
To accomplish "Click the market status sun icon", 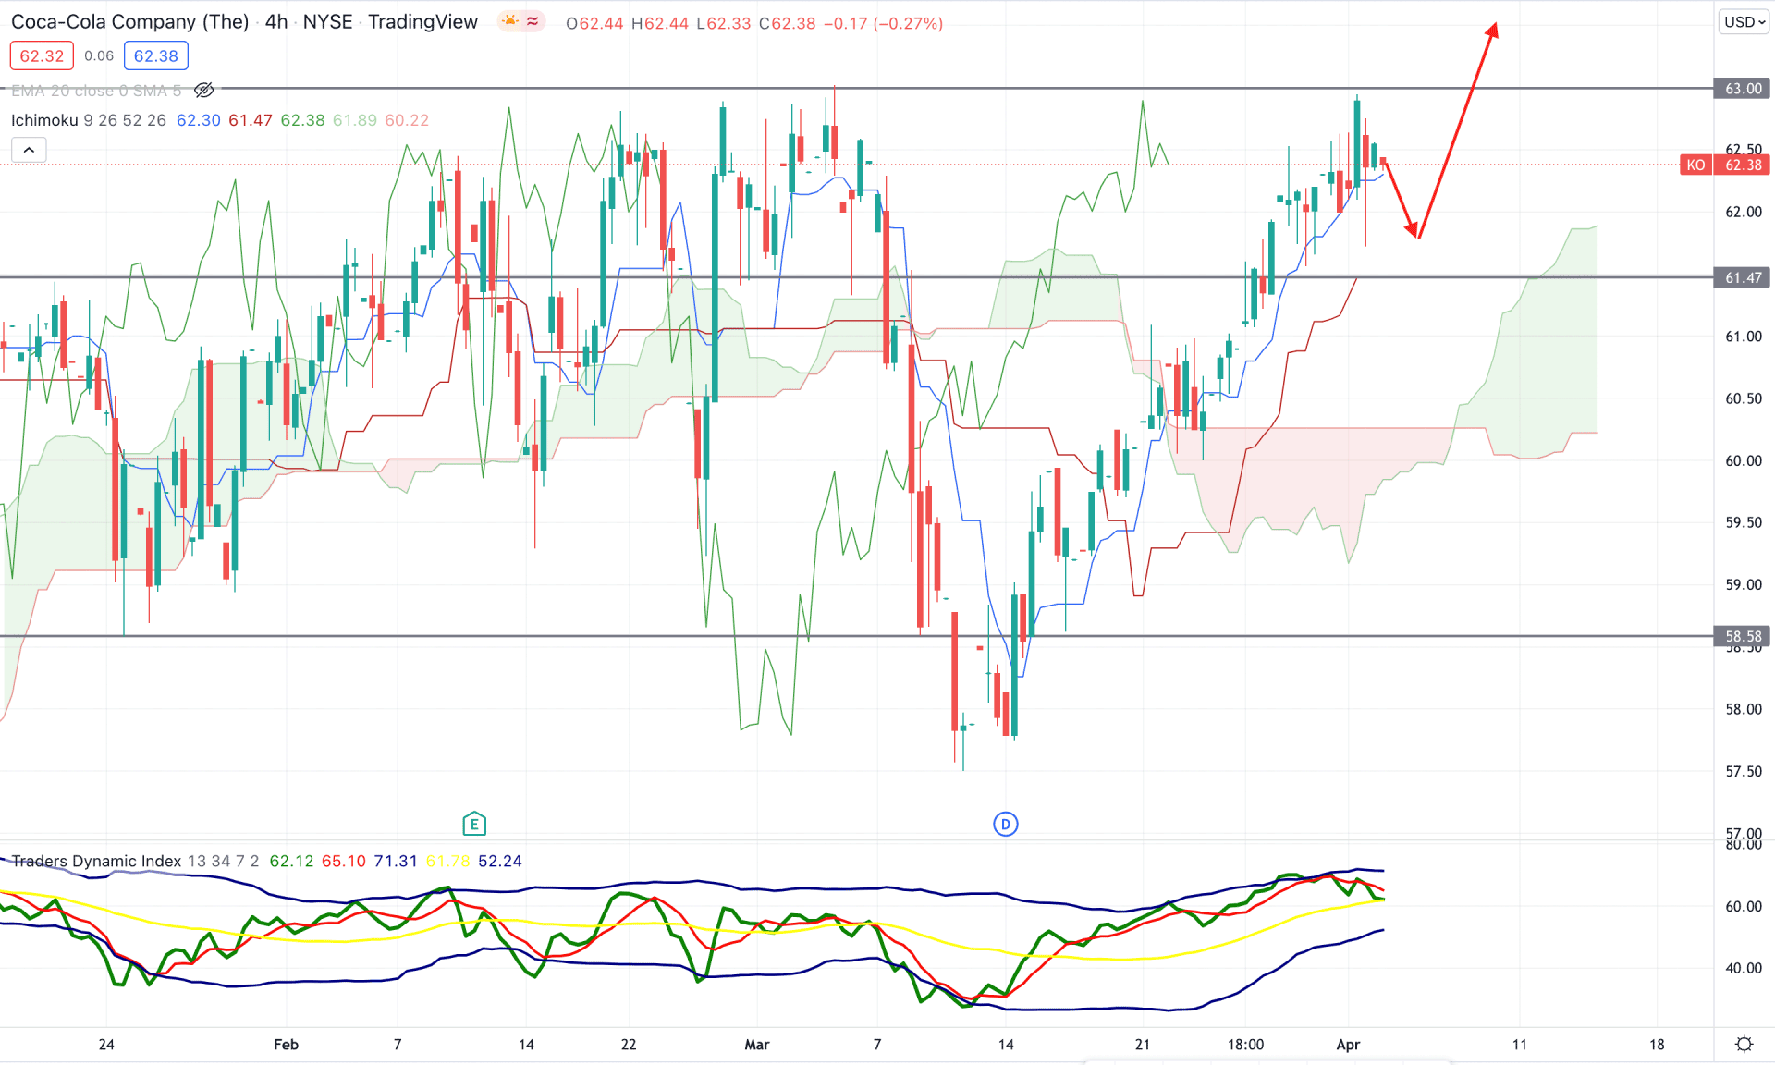I will click(x=510, y=21).
